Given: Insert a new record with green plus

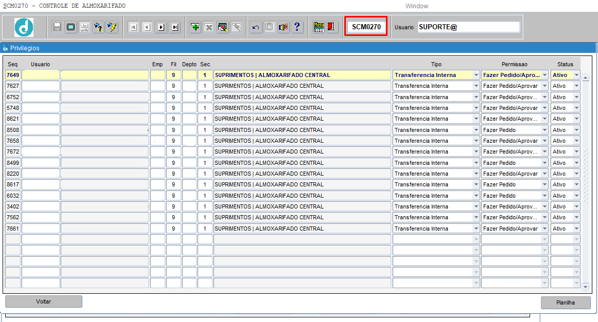Looking at the screenshot, I should coord(195,27).
